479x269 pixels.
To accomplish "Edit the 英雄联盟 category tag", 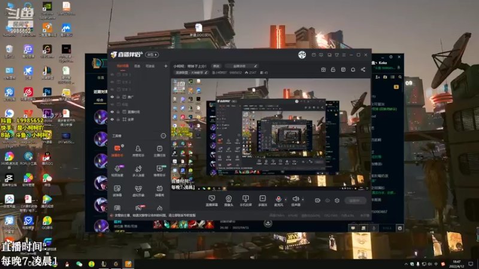I will coord(191,72).
